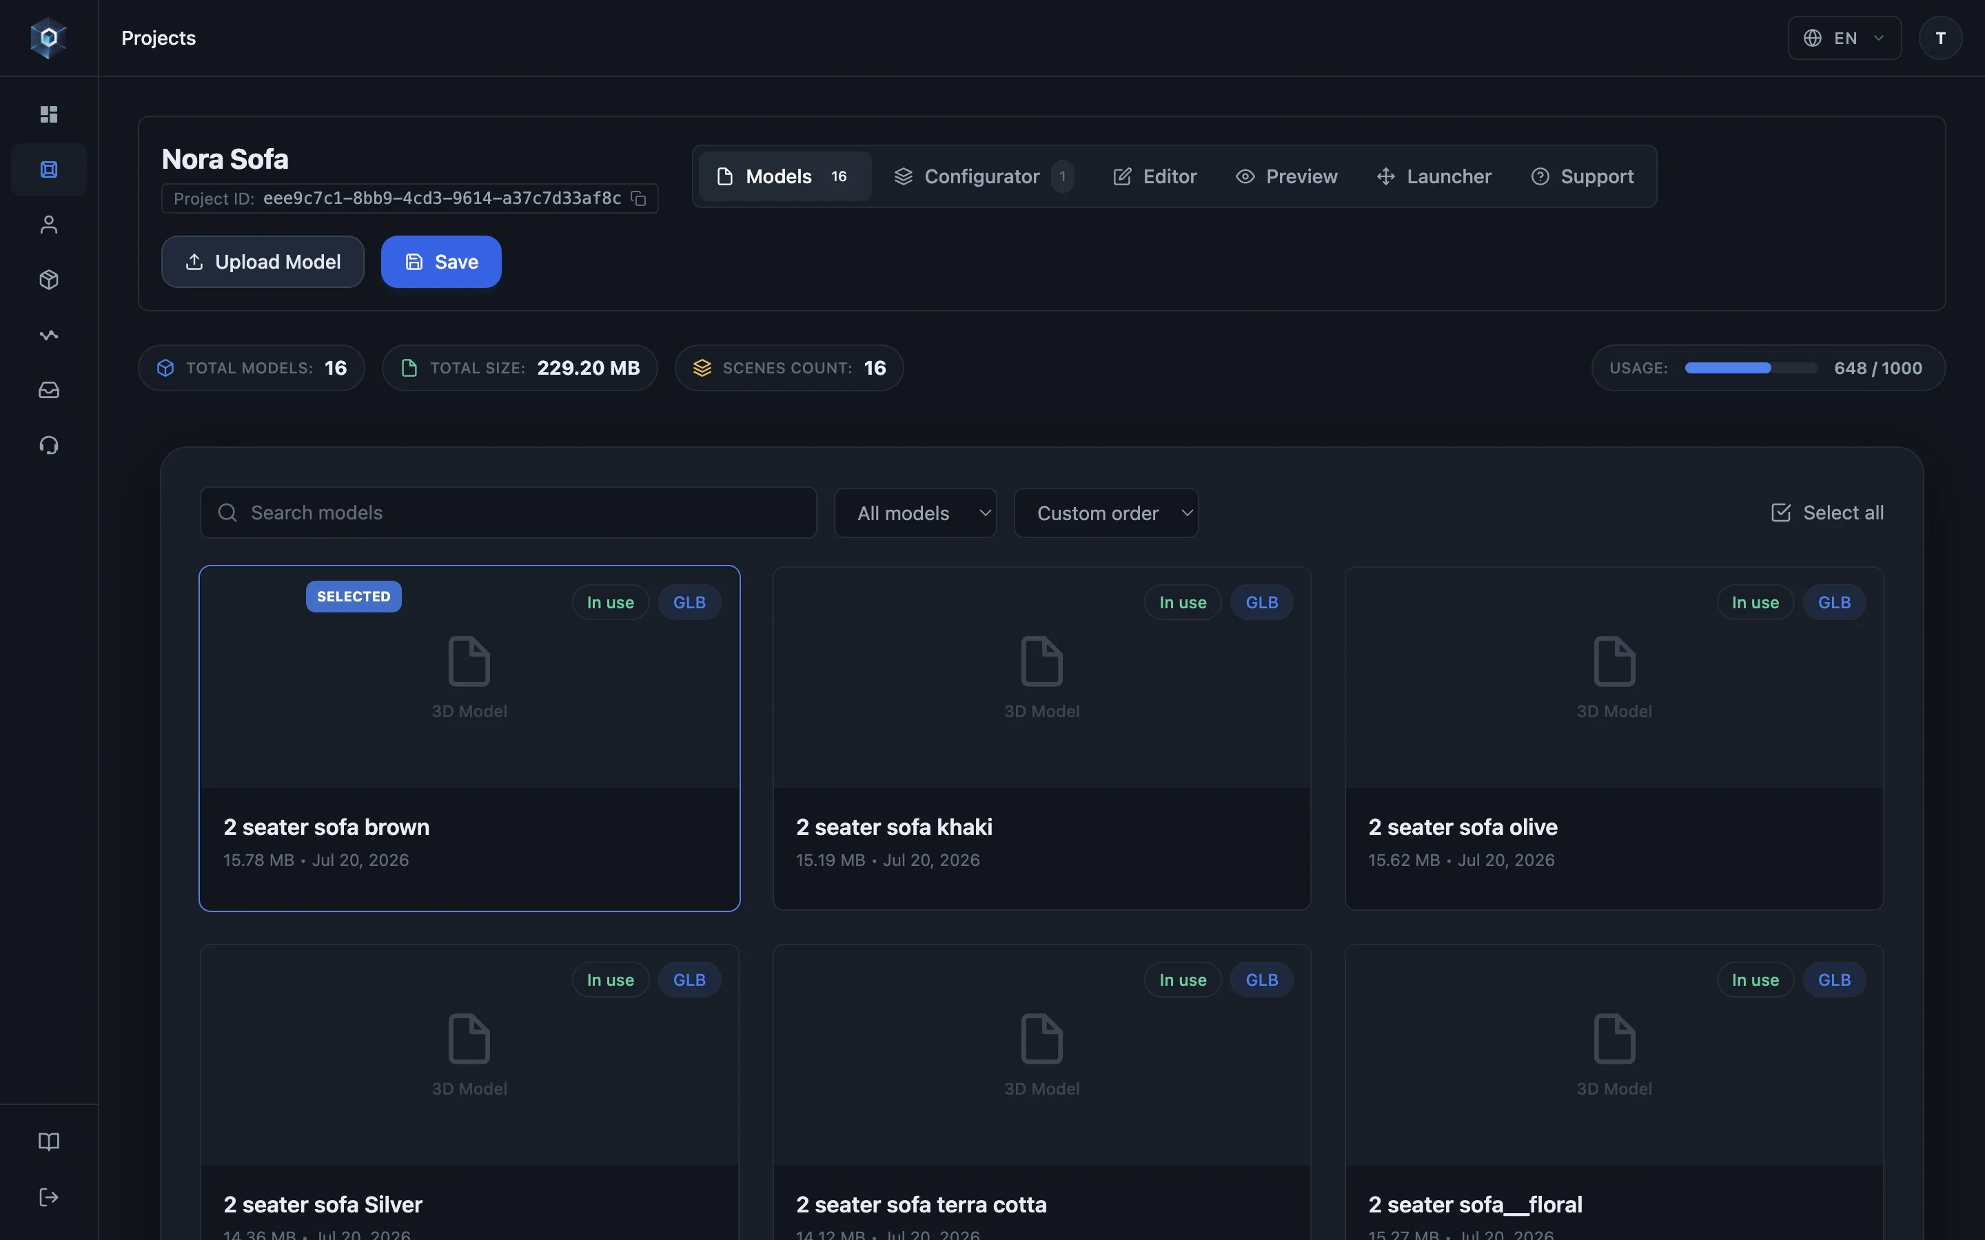The width and height of the screenshot is (1985, 1240).
Task: Click the blue Save button
Action: pos(441,262)
